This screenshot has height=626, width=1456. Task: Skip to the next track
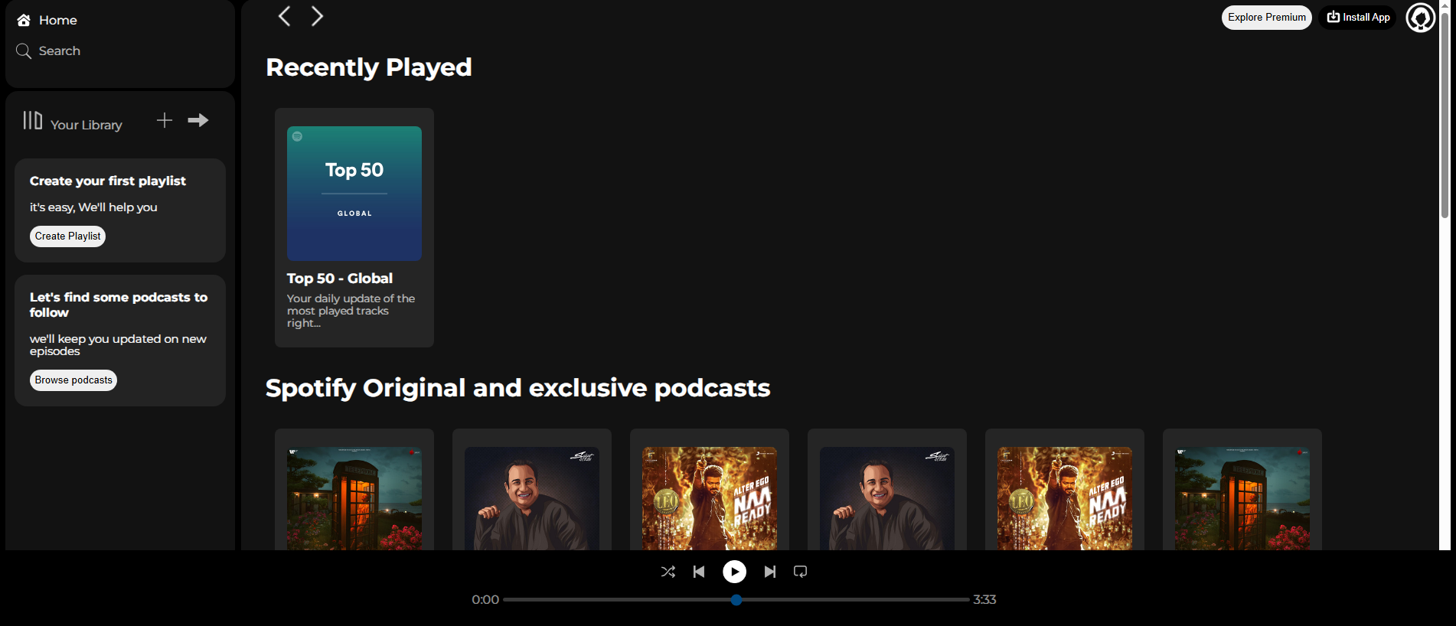coord(770,572)
